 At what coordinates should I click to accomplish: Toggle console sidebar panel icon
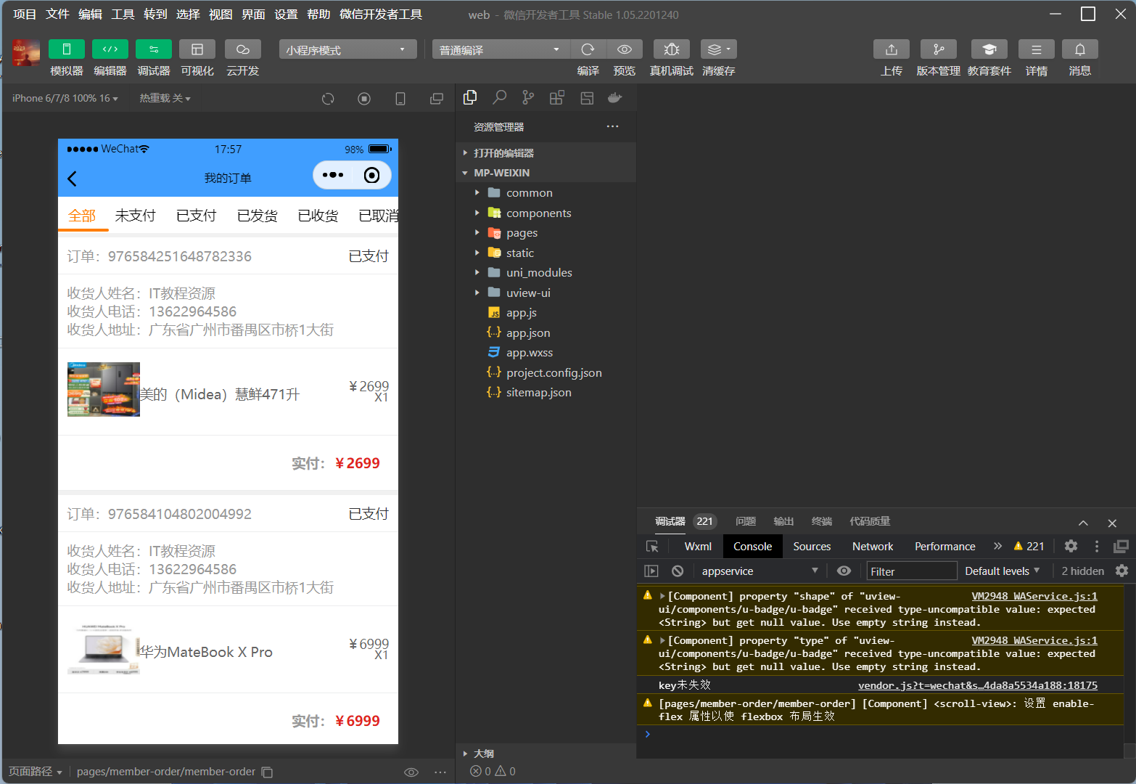pyautogui.click(x=651, y=571)
